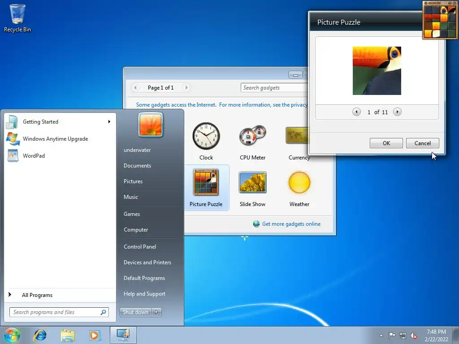Open Computer from the Start menu
The height and width of the screenshot is (344, 459).
[136, 230]
